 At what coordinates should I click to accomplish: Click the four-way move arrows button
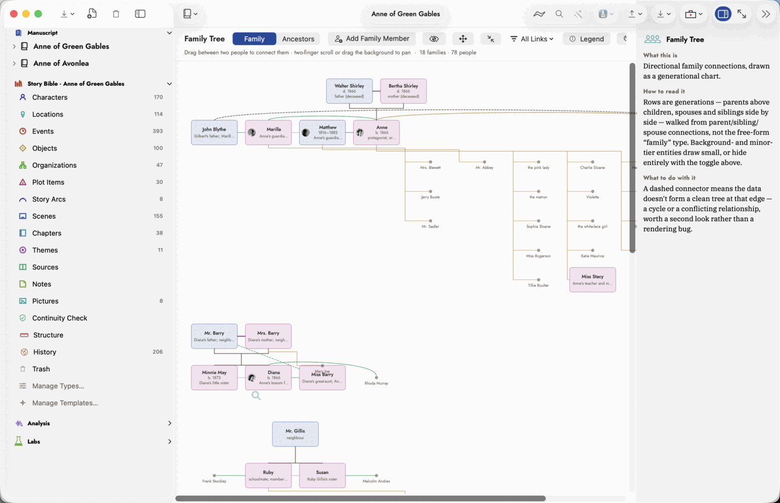(x=463, y=38)
